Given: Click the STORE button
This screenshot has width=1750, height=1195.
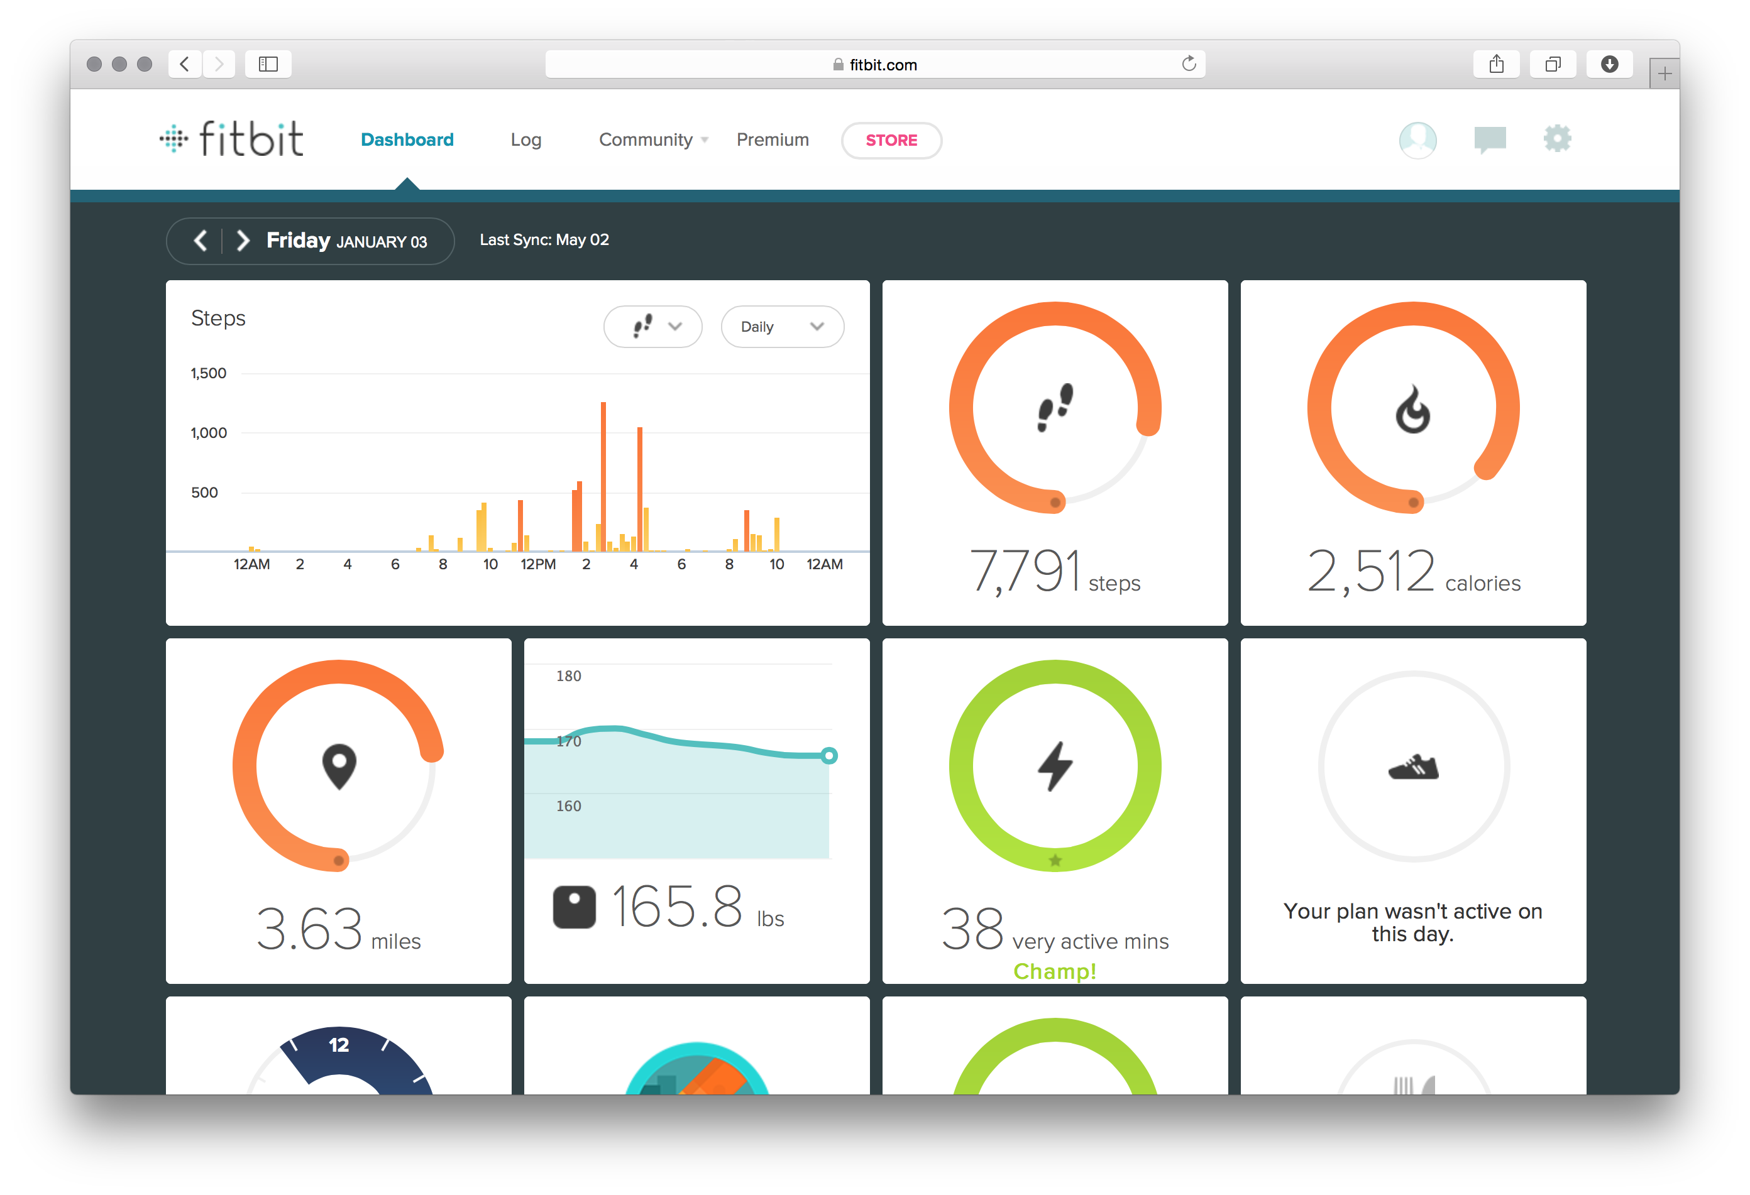Looking at the screenshot, I should [x=891, y=141].
